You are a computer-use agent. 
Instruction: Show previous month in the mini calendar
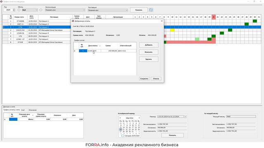pos(120,118)
